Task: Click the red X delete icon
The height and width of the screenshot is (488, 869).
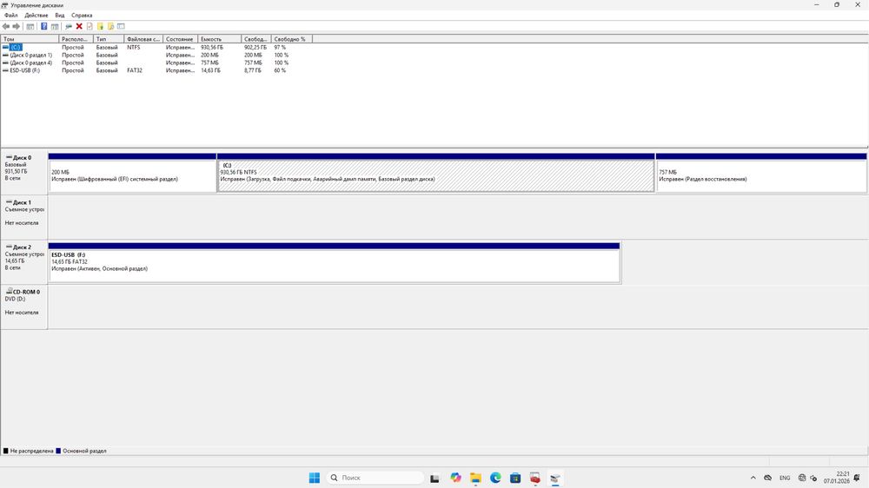Action: (79, 27)
